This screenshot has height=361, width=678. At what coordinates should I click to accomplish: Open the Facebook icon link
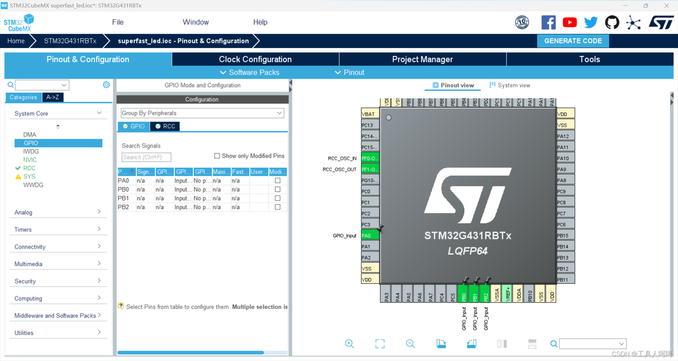coord(548,23)
